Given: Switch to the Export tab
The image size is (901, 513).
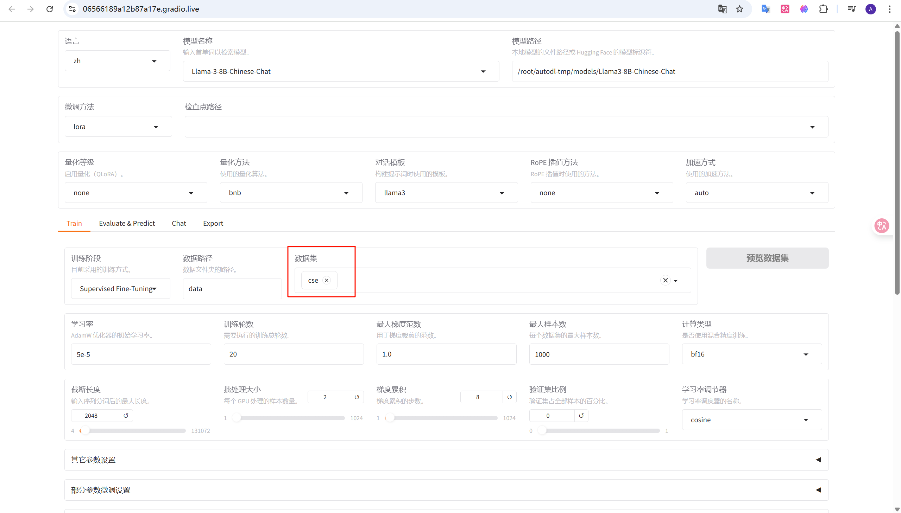Looking at the screenshot, I should point(213,223).
